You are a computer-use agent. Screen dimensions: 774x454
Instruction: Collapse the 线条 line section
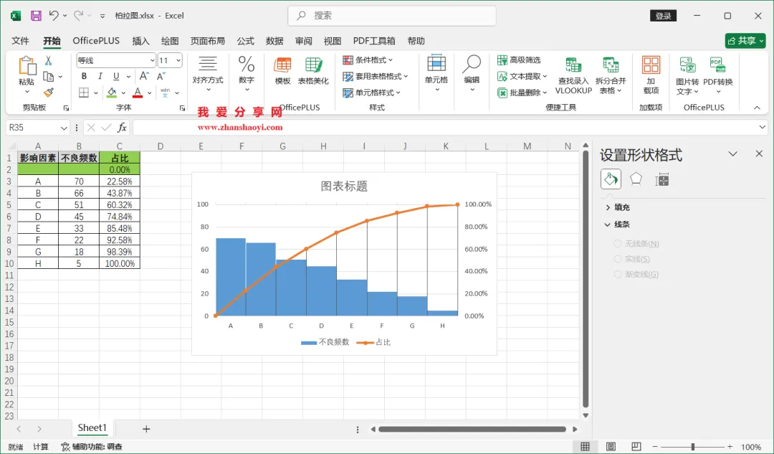618,224
